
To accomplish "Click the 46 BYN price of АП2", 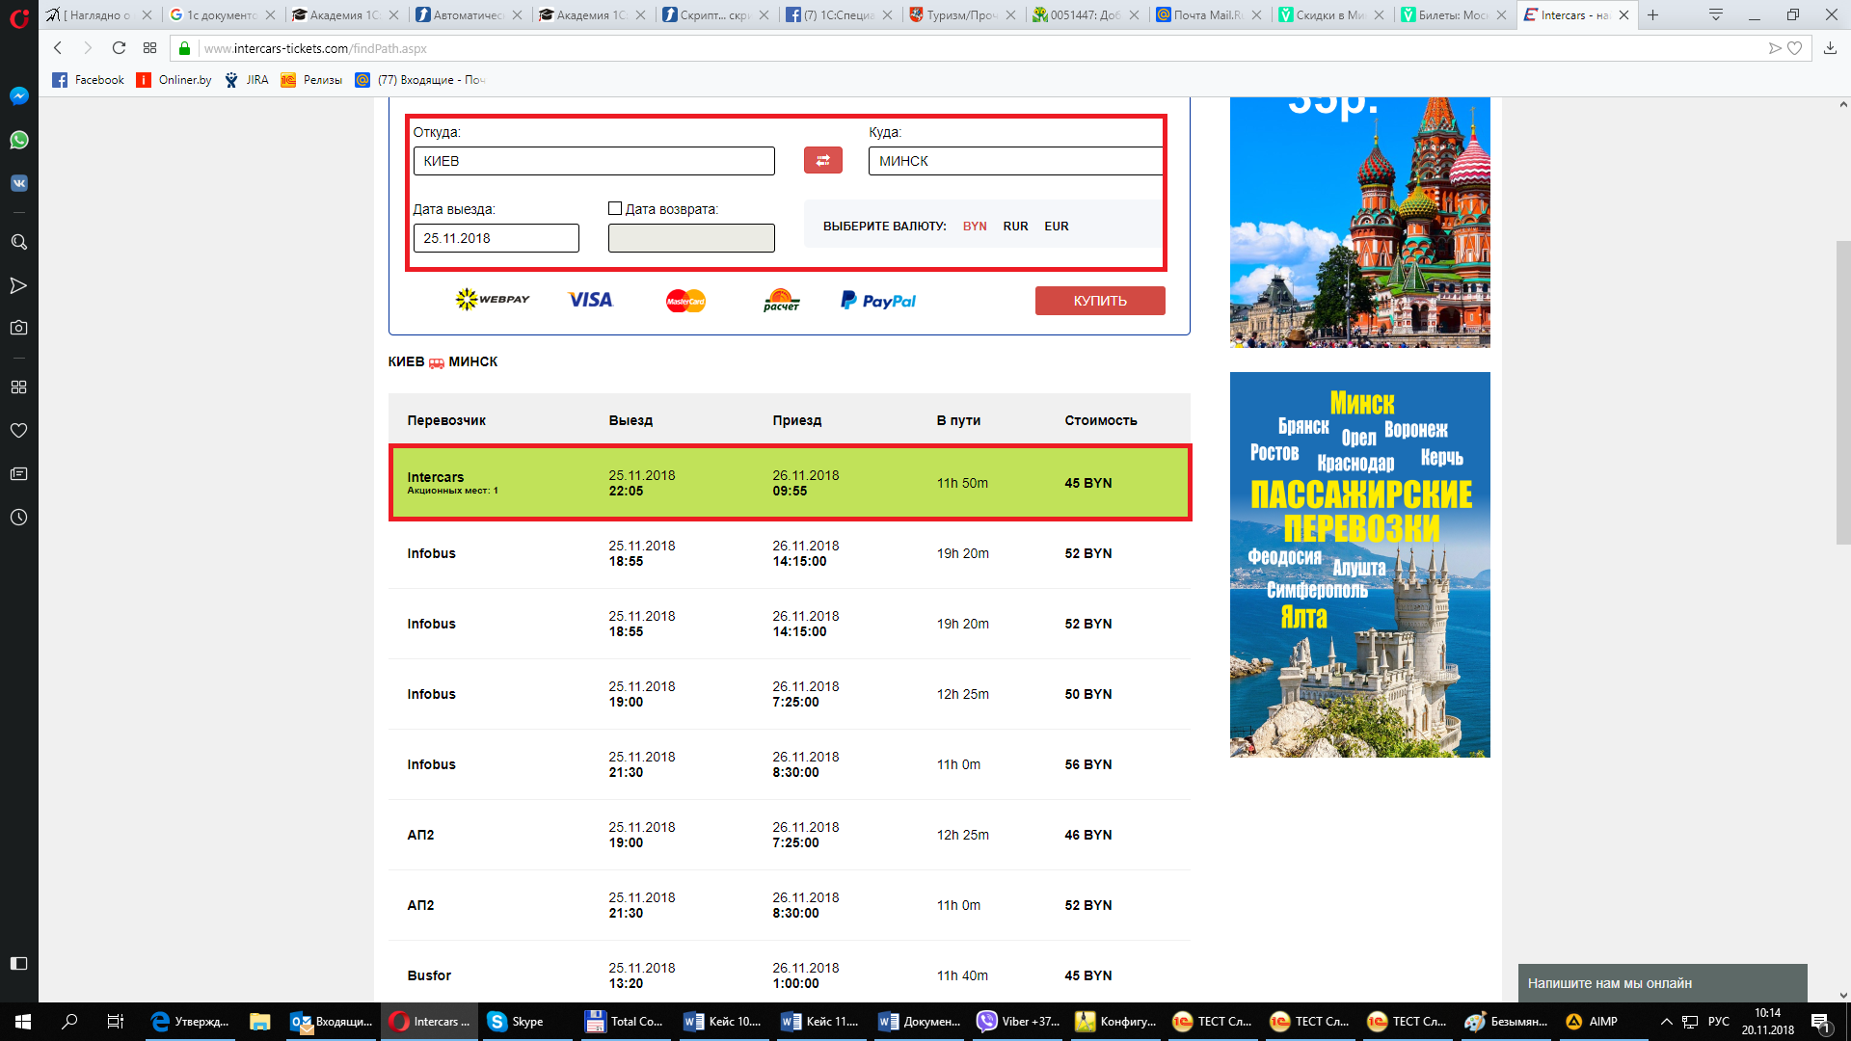I will pyautogui.click(x=1088, y=835).
